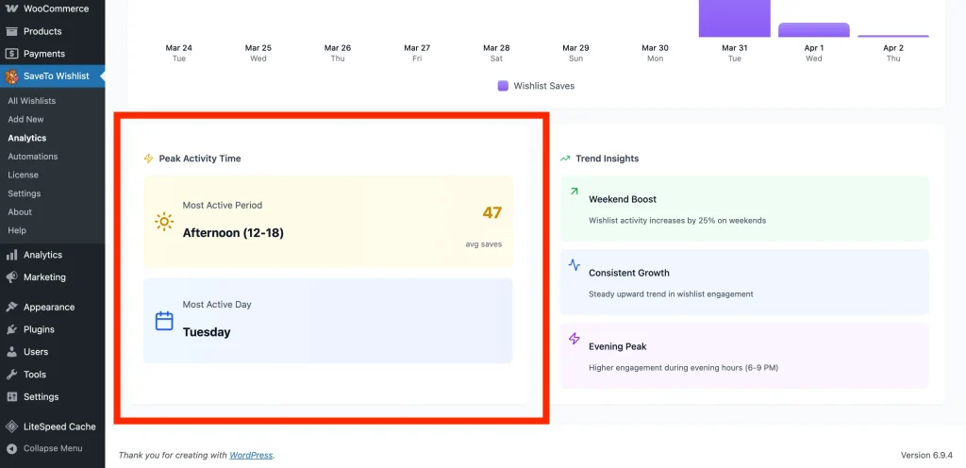Click the Products box icon

[x=12, y=31]
